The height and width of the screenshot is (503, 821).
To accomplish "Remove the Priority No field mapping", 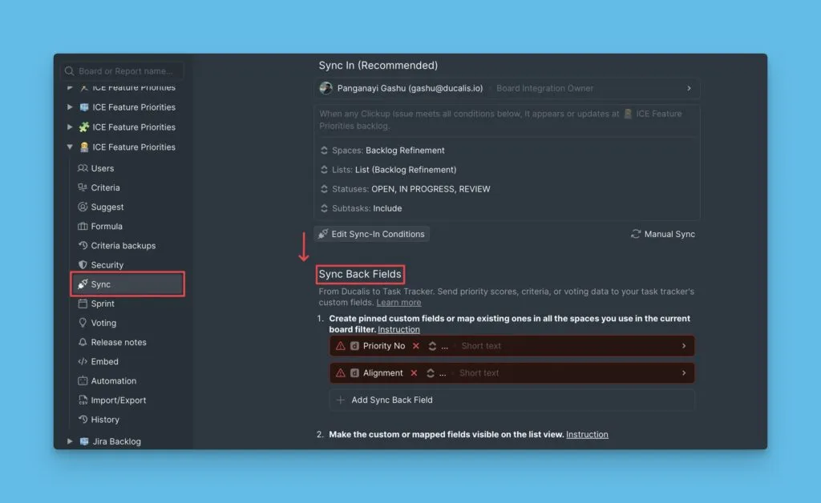I will (x=415, y=346).
